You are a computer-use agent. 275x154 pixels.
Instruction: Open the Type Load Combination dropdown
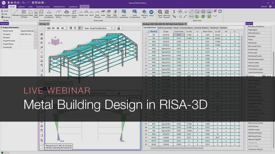102,28
